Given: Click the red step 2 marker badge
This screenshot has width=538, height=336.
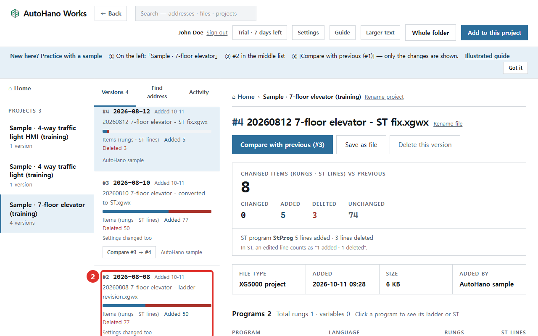Looking at the screenshot, I should (93, 277).
